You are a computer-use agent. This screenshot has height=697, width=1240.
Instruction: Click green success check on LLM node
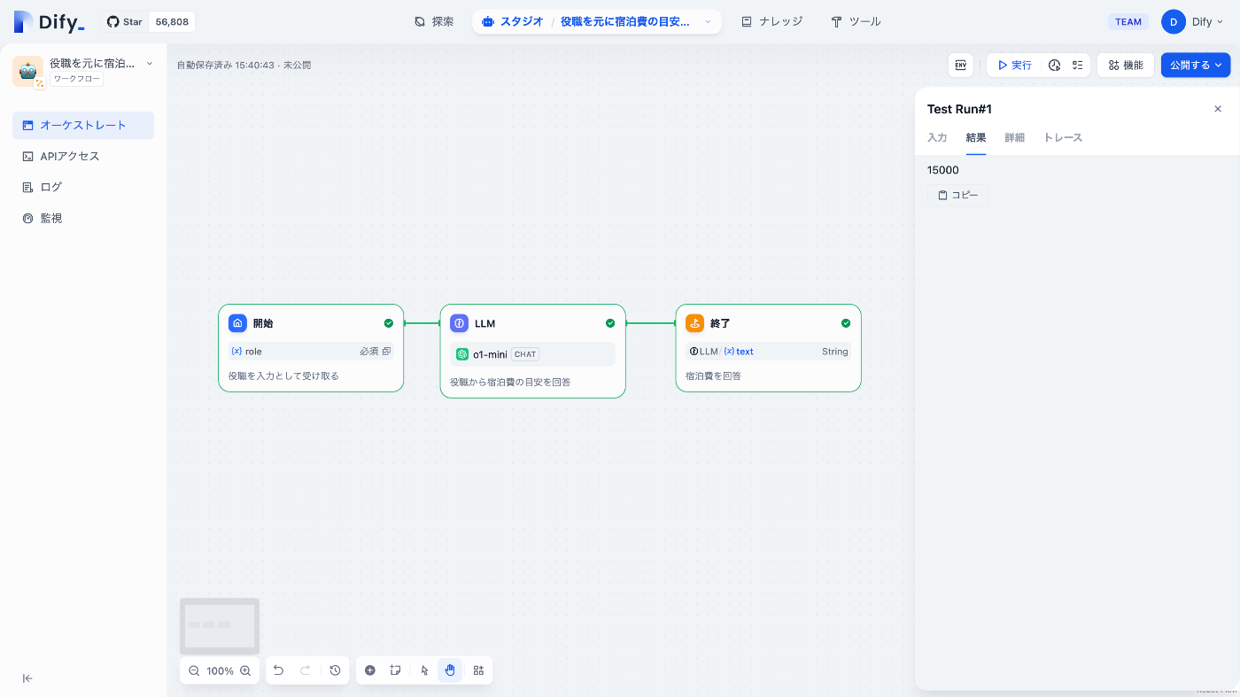610,323
